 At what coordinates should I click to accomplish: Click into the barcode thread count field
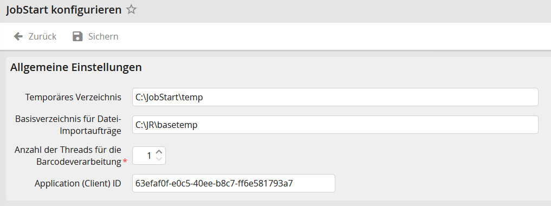[145, 156]
